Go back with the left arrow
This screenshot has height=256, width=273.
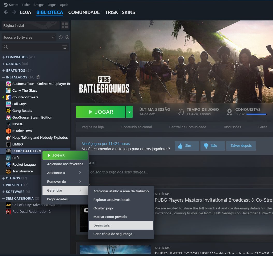point(6,12)
